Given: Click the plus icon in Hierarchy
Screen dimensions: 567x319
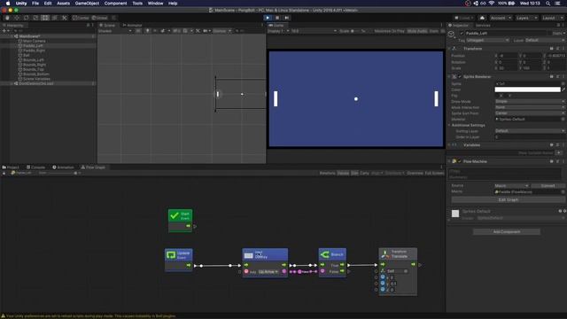Looking at the screenshot, I should 4,31.
